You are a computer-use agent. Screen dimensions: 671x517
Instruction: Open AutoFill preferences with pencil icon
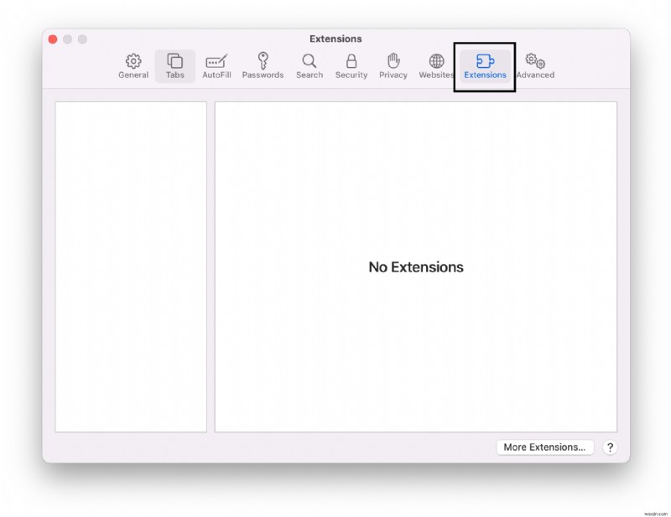pyautogui.click(x=216, y=66)
